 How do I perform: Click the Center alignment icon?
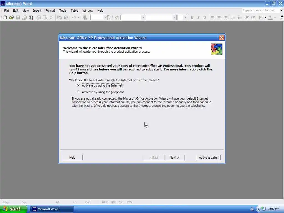click(x=219, y=17)
